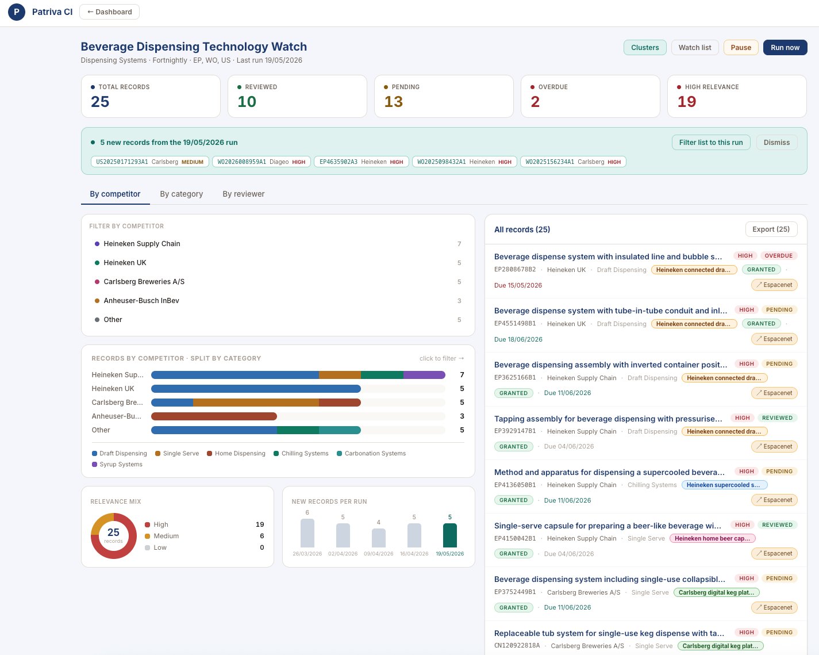Click the 16/04/2026 run bar
The height and width of the screenshot is (655, 819).
(414, 535)
